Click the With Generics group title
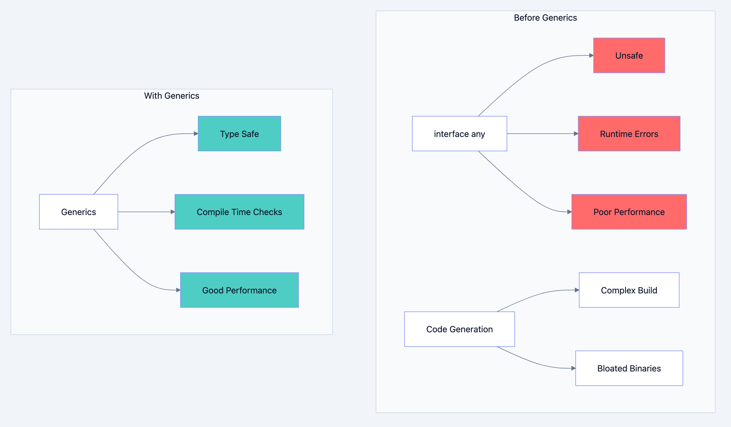The height and width of the screenshot is (427, 731). pos(172,96)
